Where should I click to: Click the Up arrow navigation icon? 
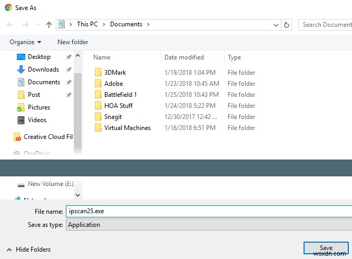tap(49, 24)
